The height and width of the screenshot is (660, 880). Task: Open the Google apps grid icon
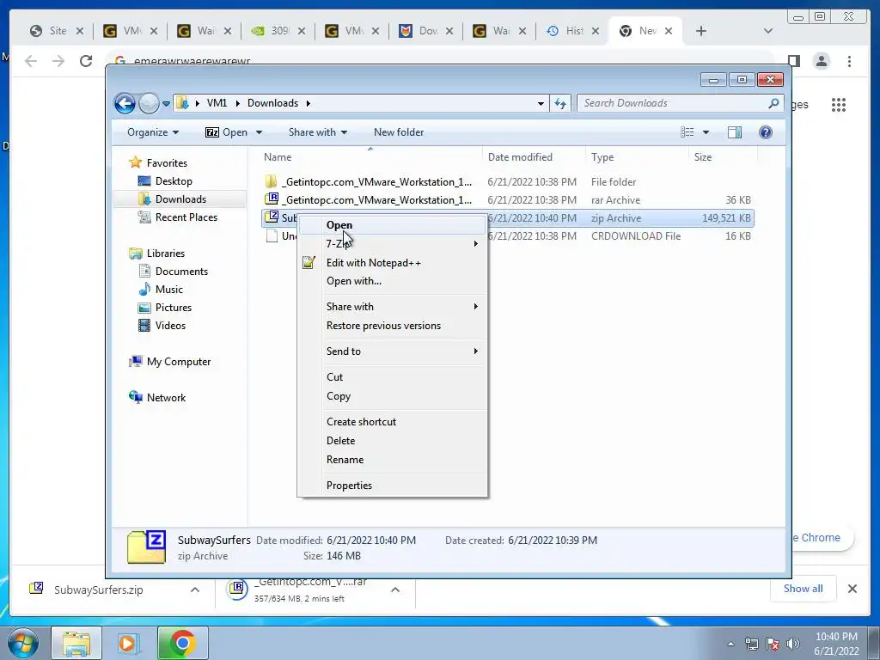pos(839,104)
